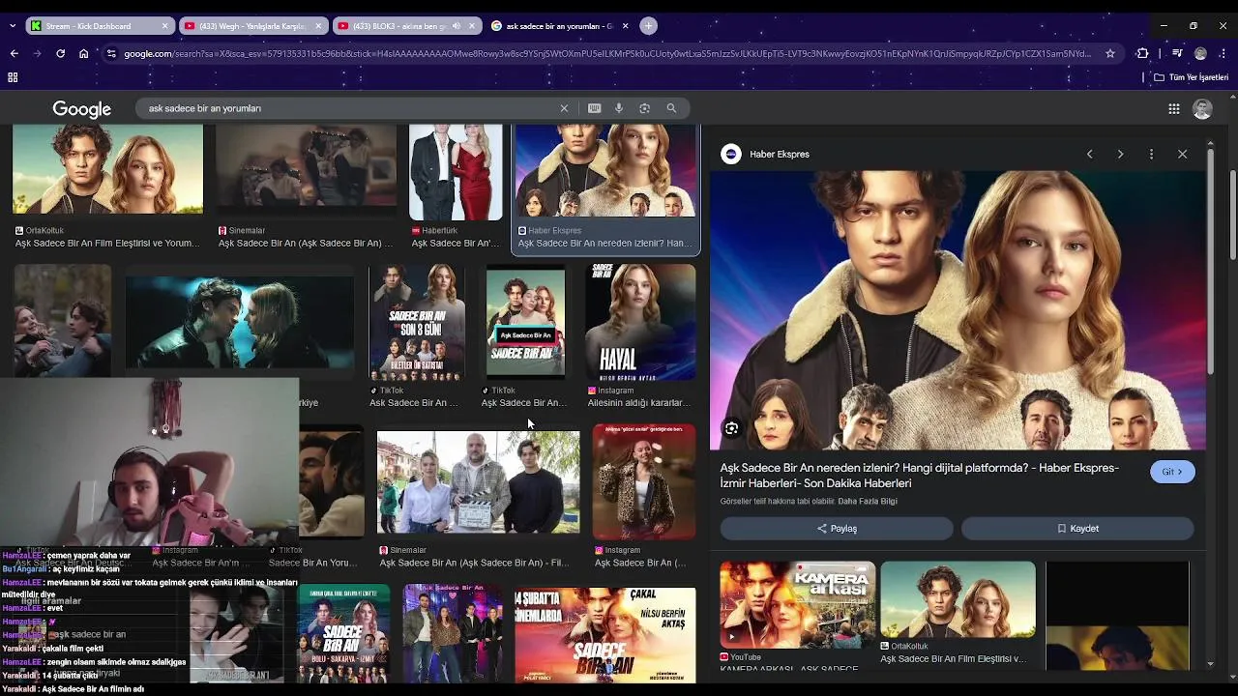Show previous image in the preview panel
Image resolution: width=1238 pixels, height=696 pixels.
tap(1089, 154)
